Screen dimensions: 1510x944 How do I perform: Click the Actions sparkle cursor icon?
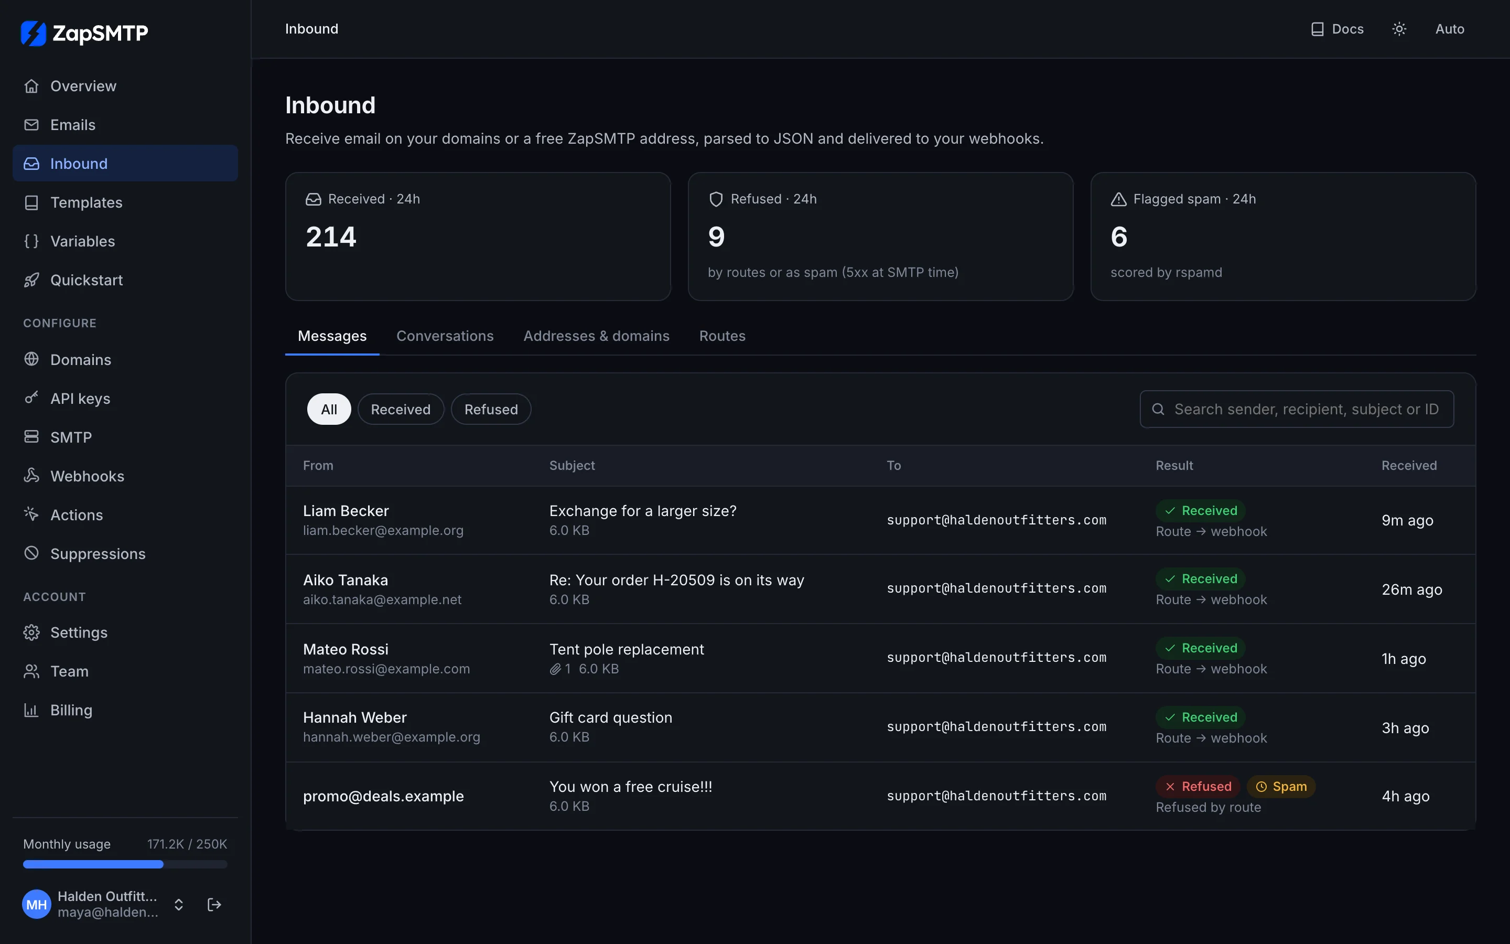(x=31, y=514)
